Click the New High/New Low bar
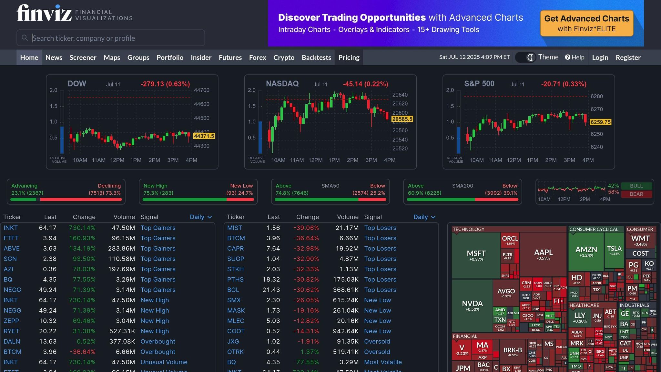Screen dimensions: 661x372 click(198, 200)
